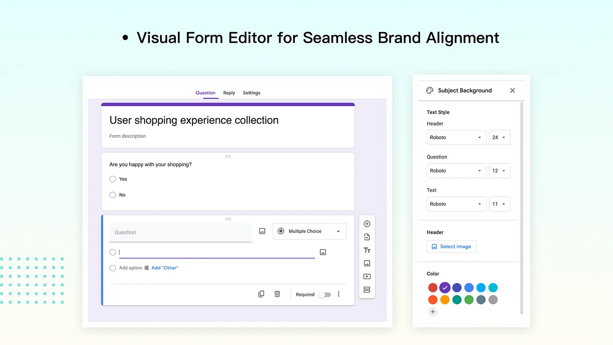Open the question's more options menu
Image resolution: width=613 pixels, height=345 pixels.
[339, 294]
